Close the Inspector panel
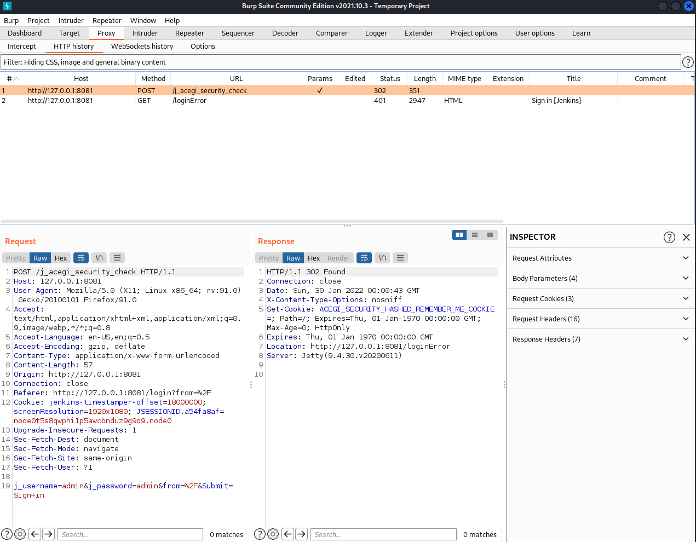The image size is (696, 542). pyautogui.click(x=686, y=237)
